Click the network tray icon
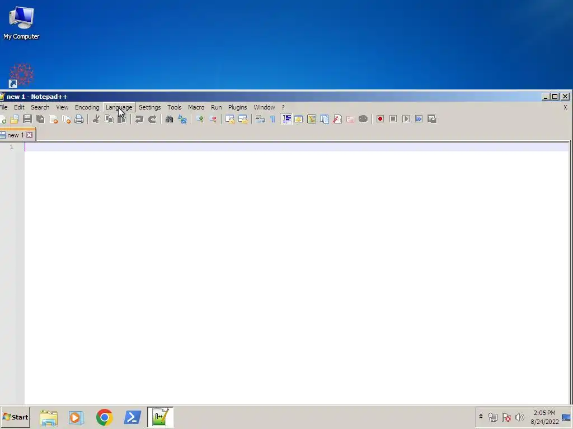Viewport: 573px width, 429px height. [x=493, y=417]
